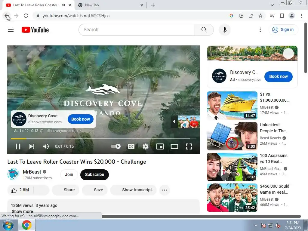The width and height of the screenshot is (308, 231).
Task: Open the MrBeast channel avatar
Action: tap(13, 174)
